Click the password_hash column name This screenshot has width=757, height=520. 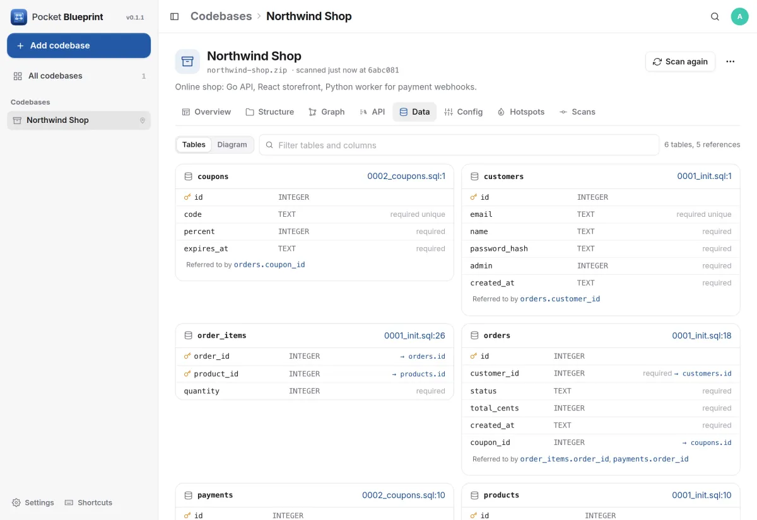click(x=499, y=249)
